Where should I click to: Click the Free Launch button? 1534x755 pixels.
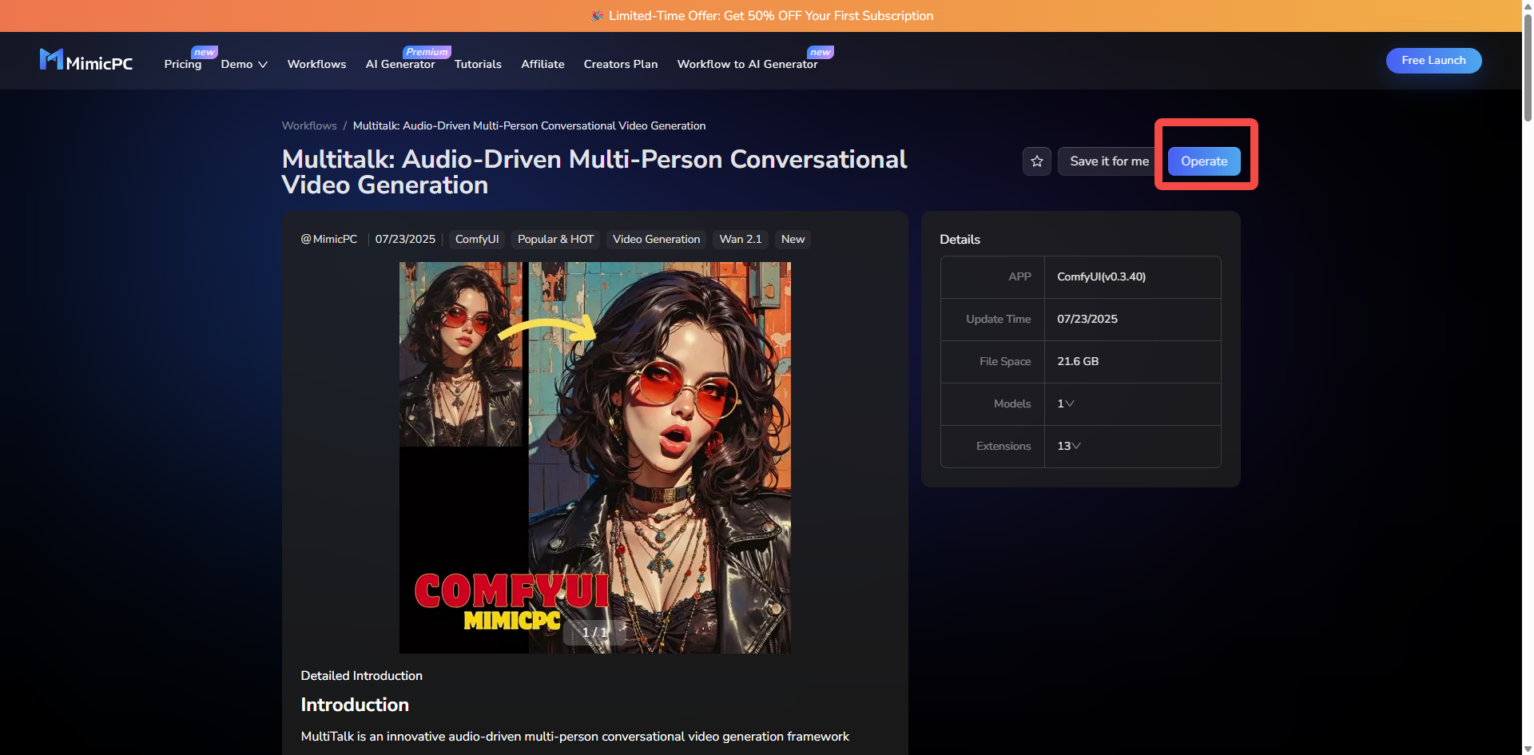coord(1433,61)
